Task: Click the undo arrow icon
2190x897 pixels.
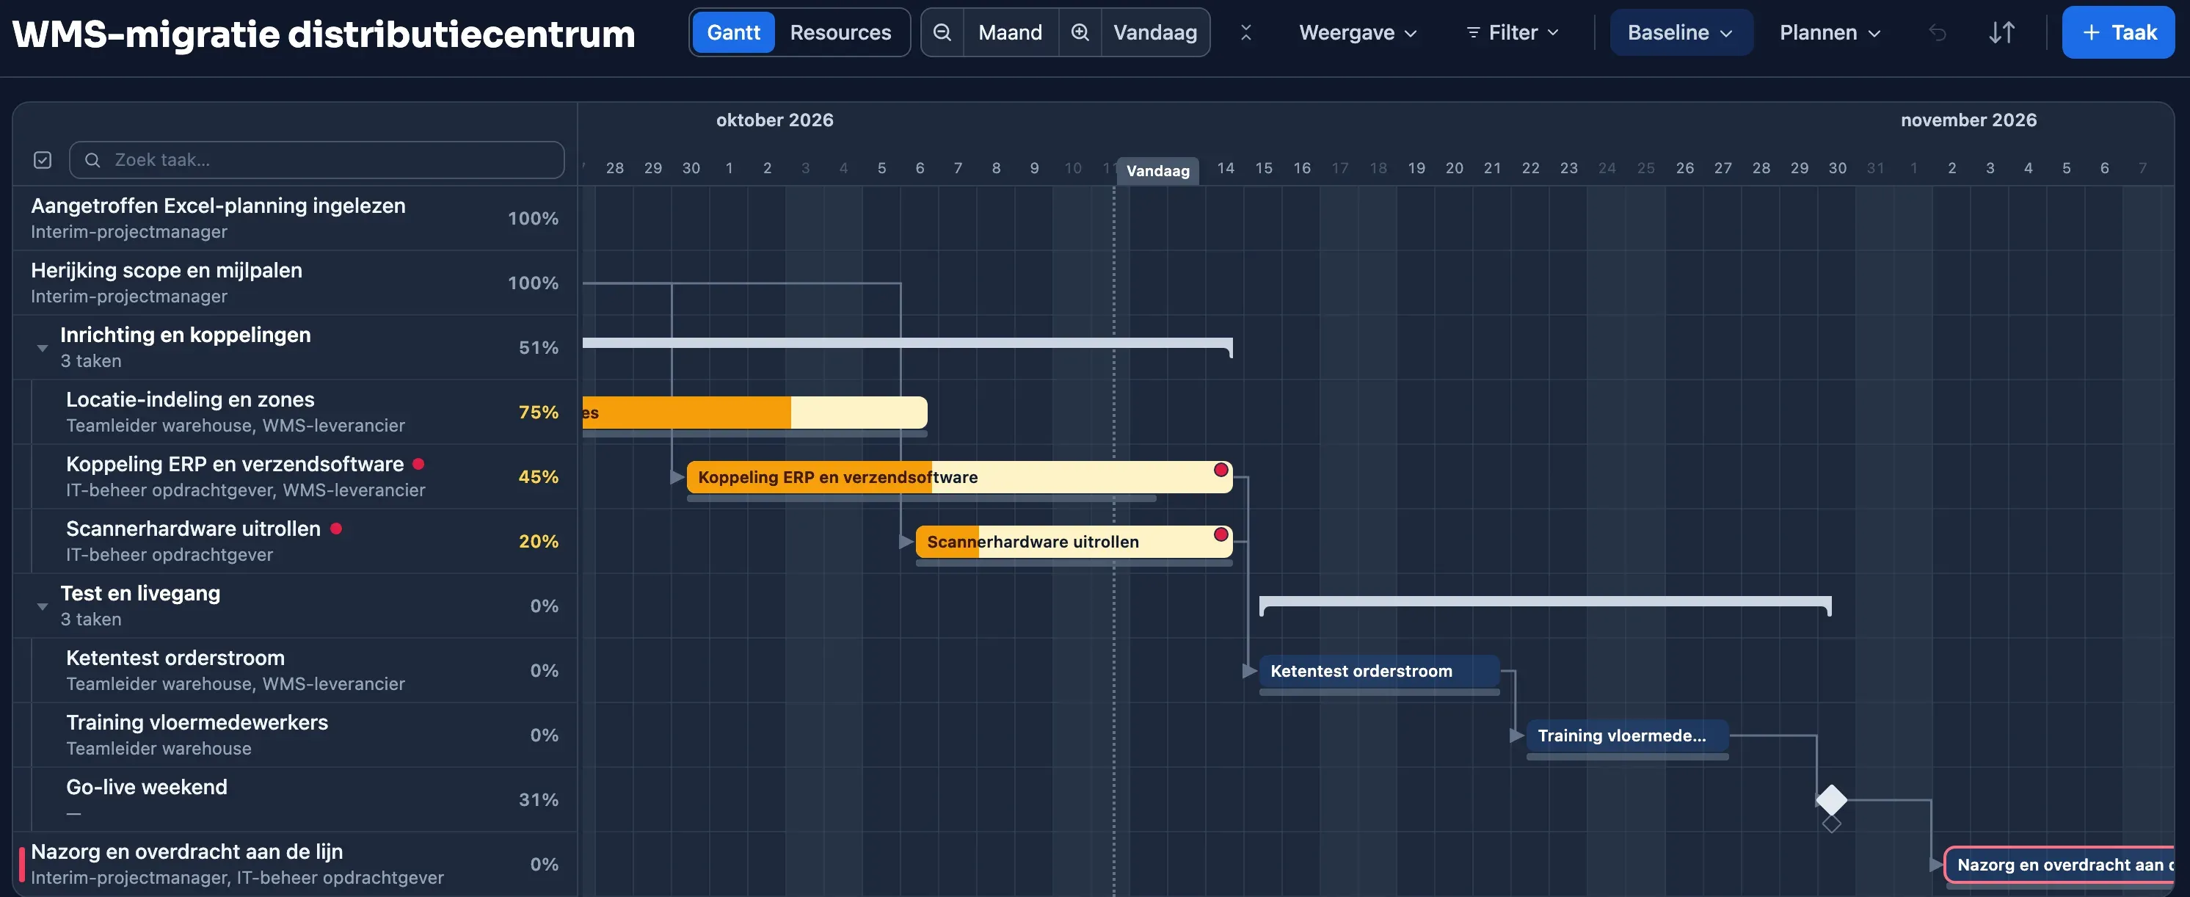Action: click(1937, 32)
